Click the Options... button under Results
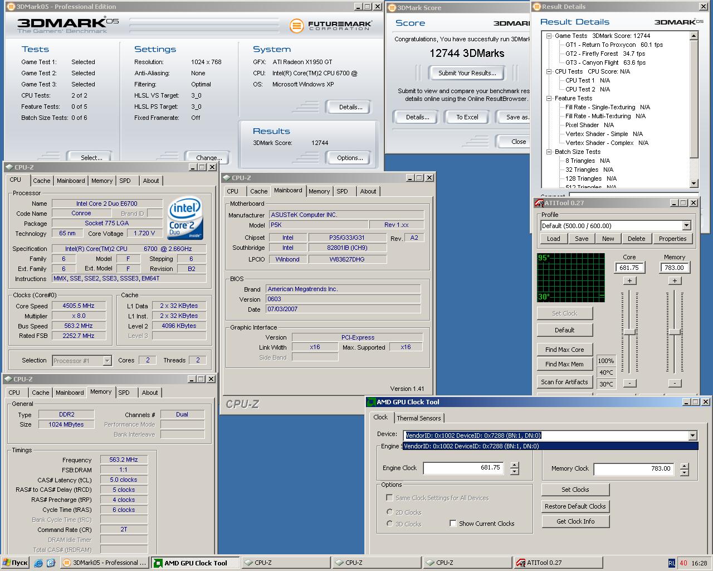The image size is (713, 571). pyautogui.click(x=350, y=158)
